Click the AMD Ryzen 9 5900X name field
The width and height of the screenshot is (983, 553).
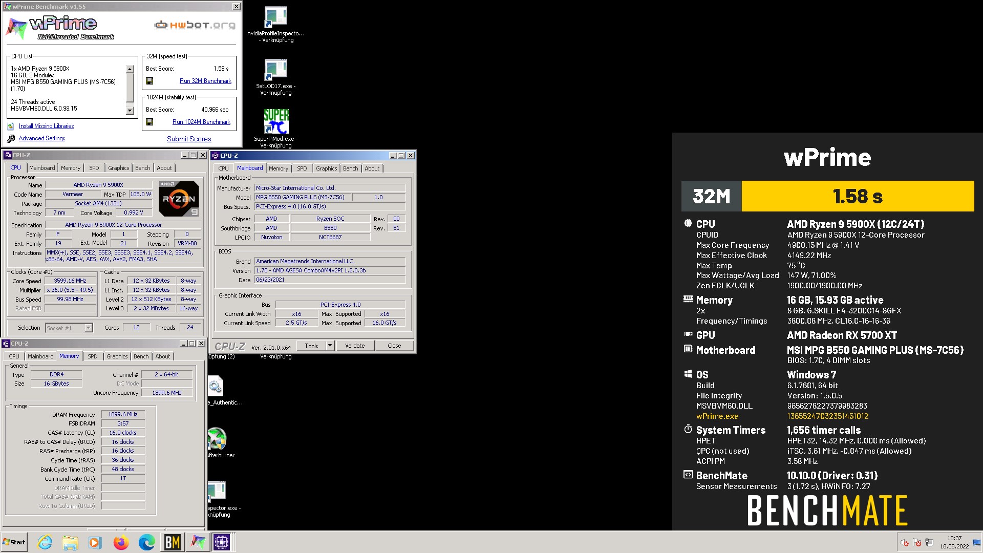pyautogui.click(x=98, y=185)
